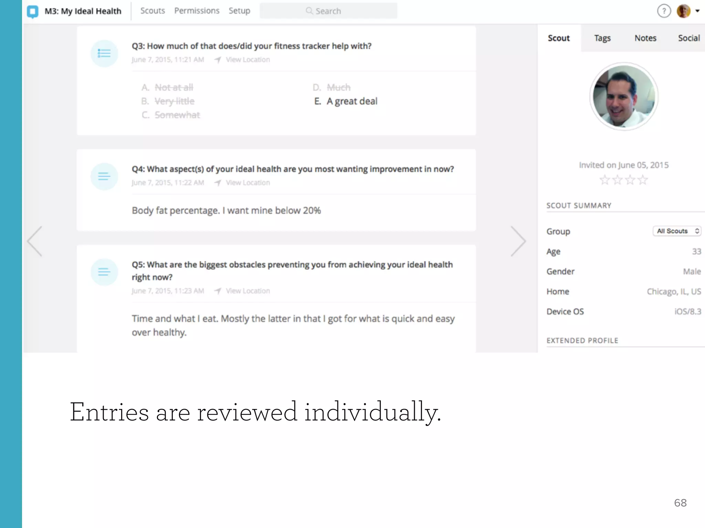
Task: Click the user avatar in top bar
Action: 683,11
